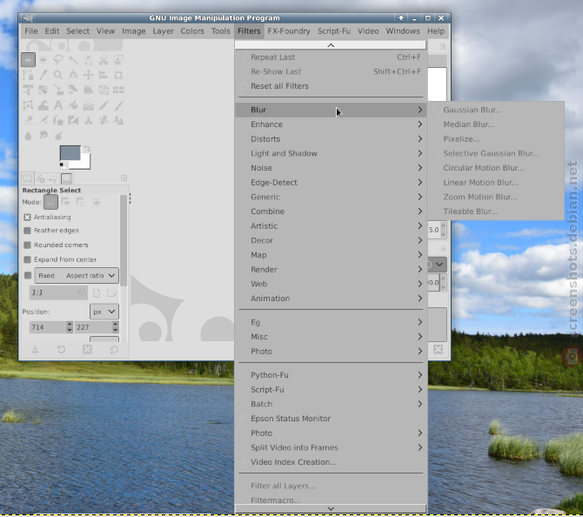
Task: Select the Text tool
Action: point(58,105)
